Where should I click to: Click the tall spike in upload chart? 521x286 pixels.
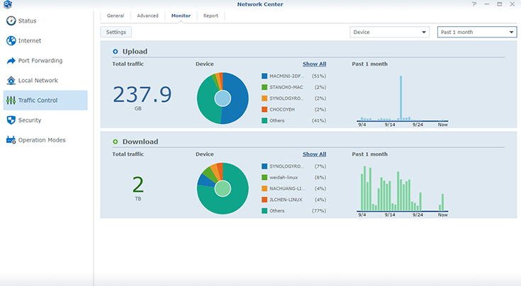(401, 98)
